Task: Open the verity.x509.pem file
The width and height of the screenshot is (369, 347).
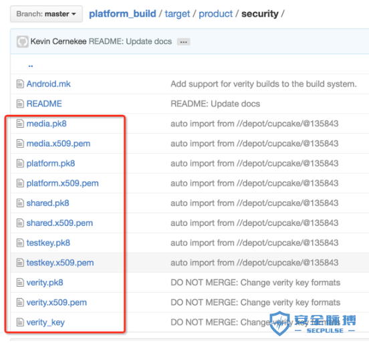Action: coord(56,302)
